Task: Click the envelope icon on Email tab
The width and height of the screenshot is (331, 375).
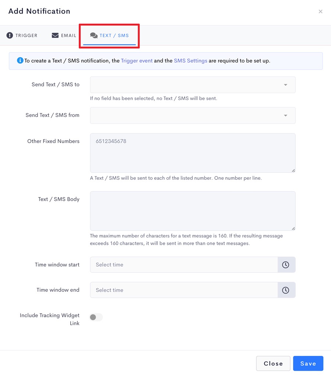Action: pos(55,35)
